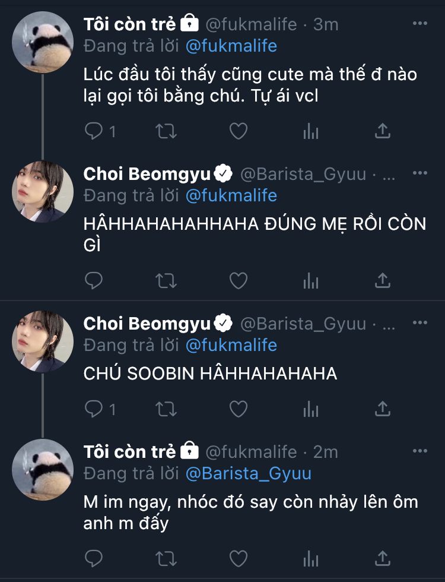Share the "M im ngay" tweet

coord(383,558)
